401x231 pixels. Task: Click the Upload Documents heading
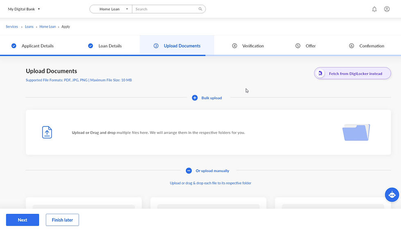point(52,71)
